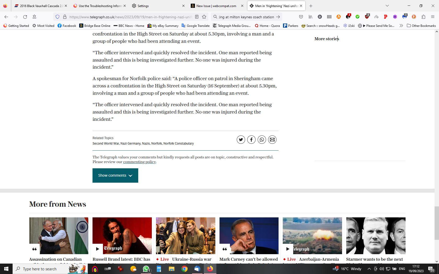Open the commenting policy link
The height and width of the screenshot is (274, 439).
click(x=139, y=162)
